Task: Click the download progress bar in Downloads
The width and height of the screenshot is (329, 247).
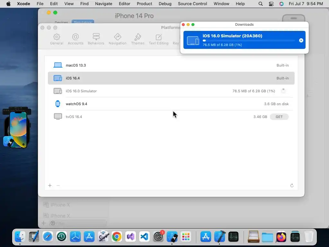Action: click(x=249, y=41)
